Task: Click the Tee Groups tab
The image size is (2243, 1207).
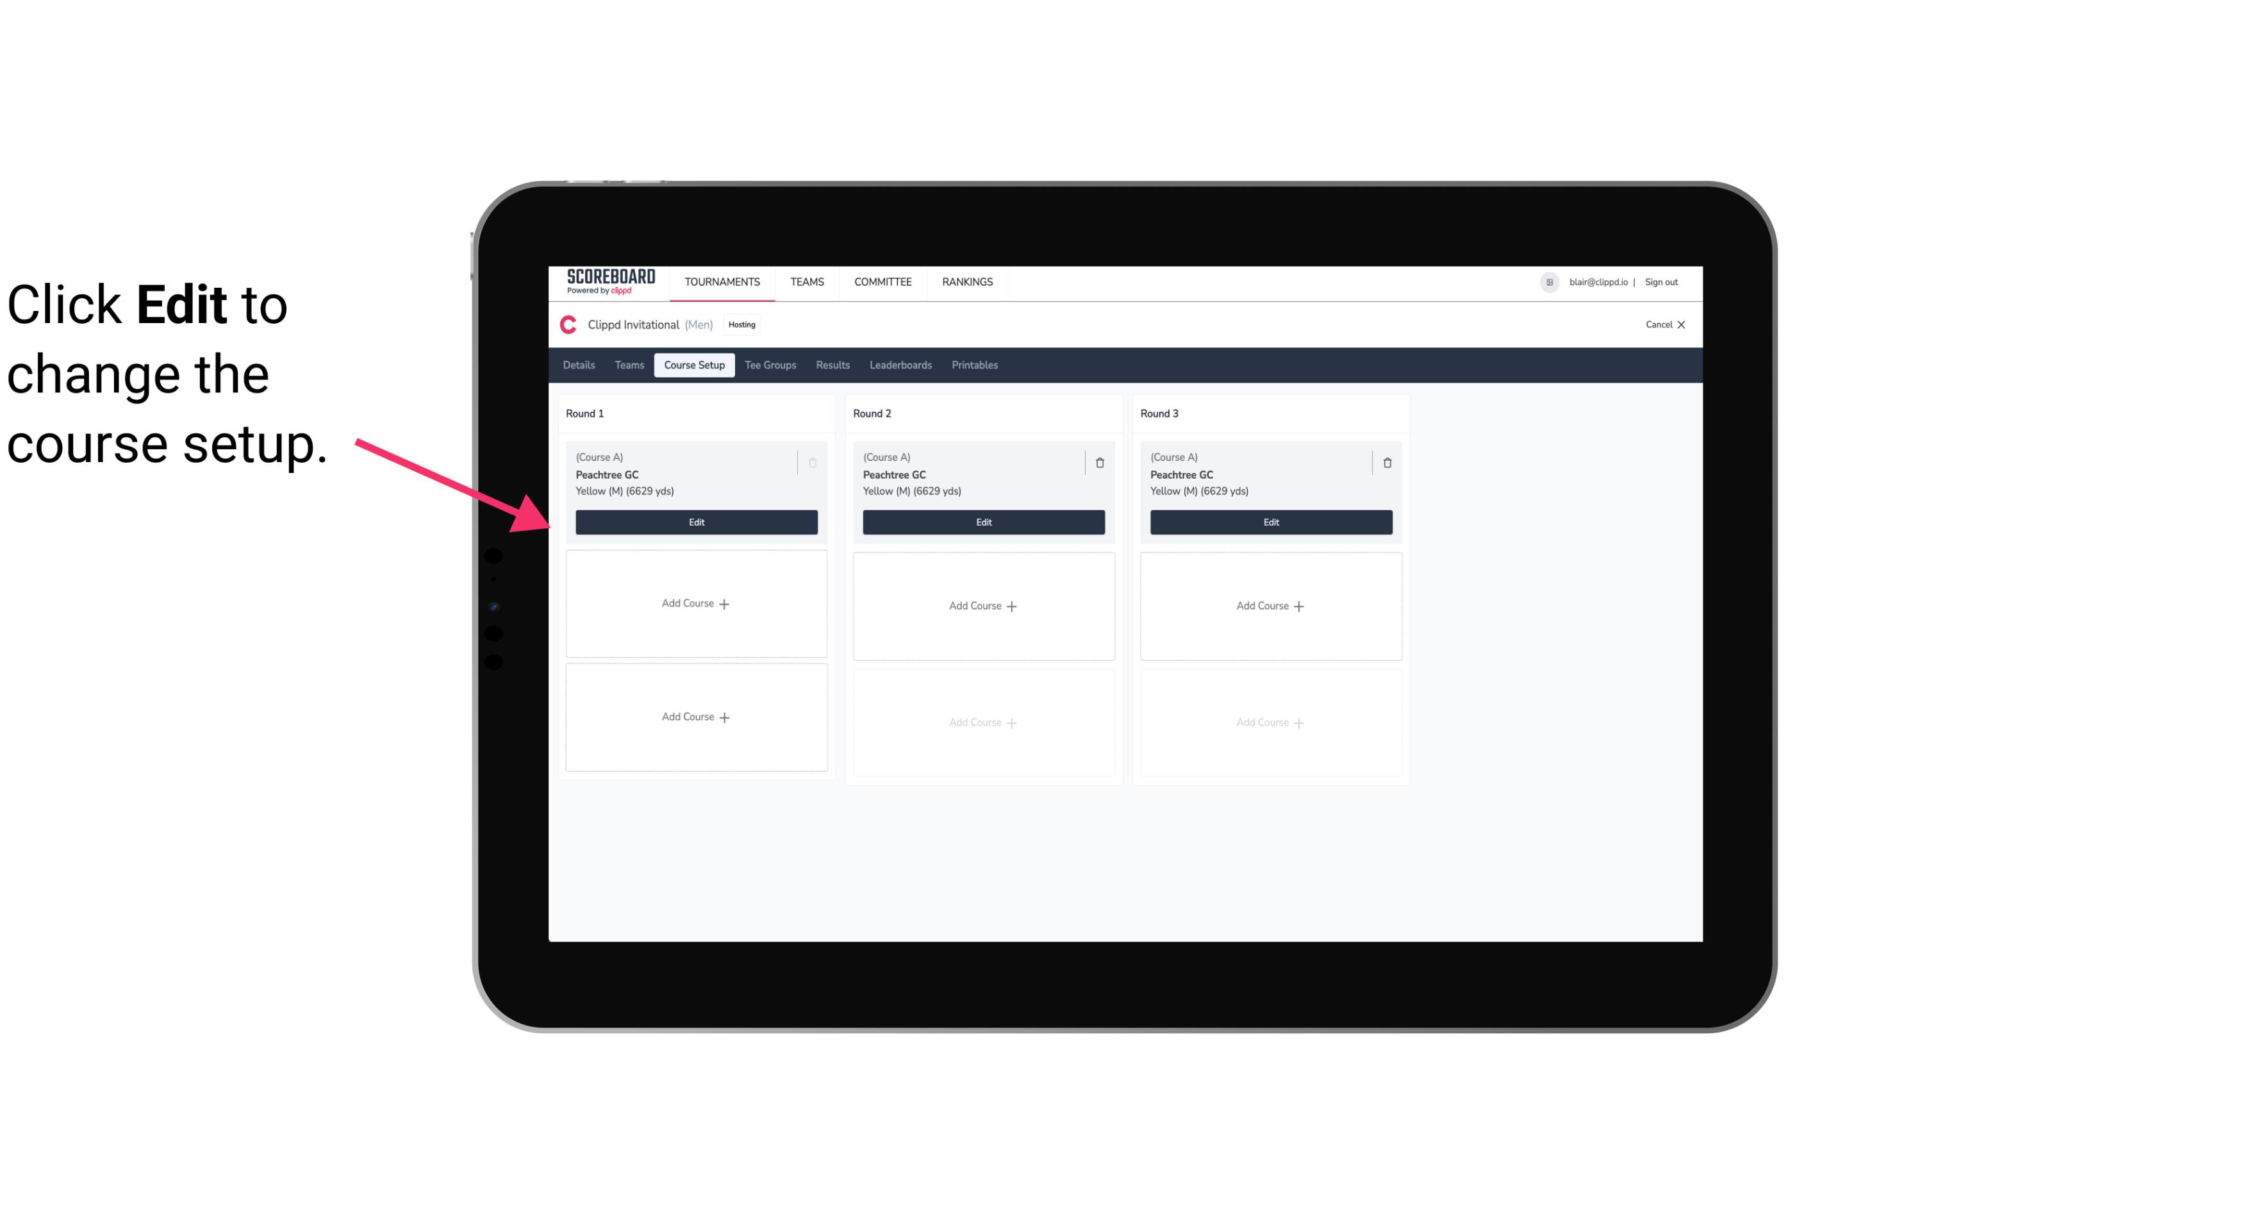Action: [771, 364]
